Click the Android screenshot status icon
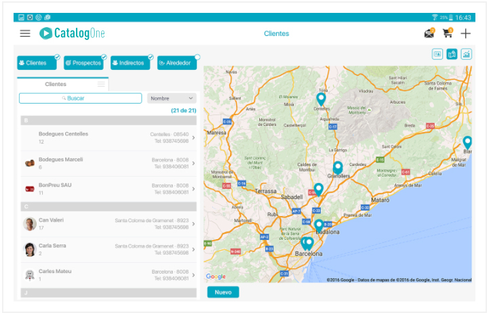The width and height of the screenshot is (491, 317). (x=21, y=17)
